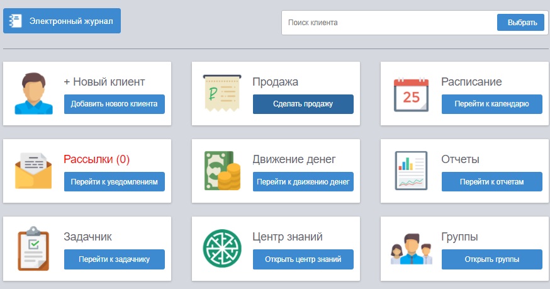Click the sales receipt icon
The image size is (550, 289).
pyautogui.click(x=222, y=93)
